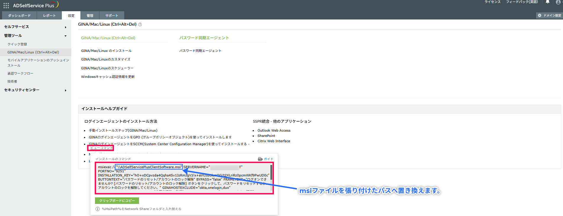563x216 pixels.
Task: Open ドメイン設定 domain settings
Action: (x=550, y=15)
